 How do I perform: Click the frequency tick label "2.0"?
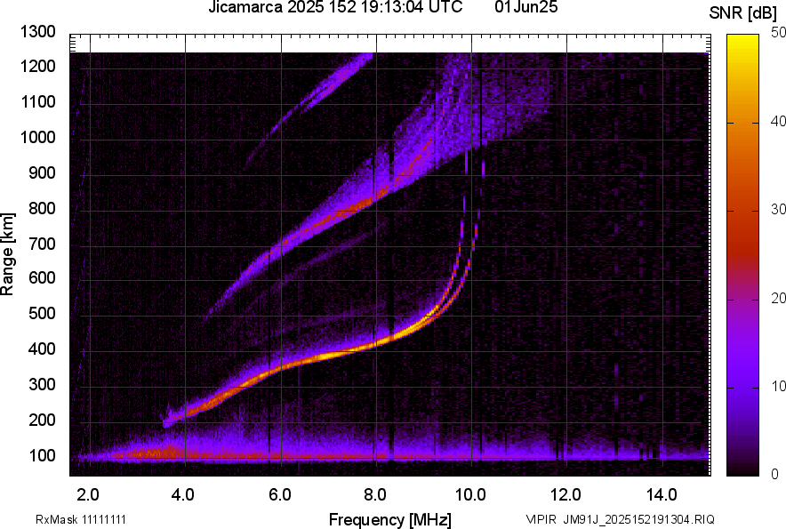(x=88, y=495)
